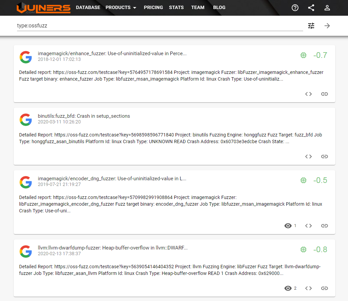The width and height of the screenshot is (348, 301).
Task: Open the Stats page
Action: click(176, 7)
